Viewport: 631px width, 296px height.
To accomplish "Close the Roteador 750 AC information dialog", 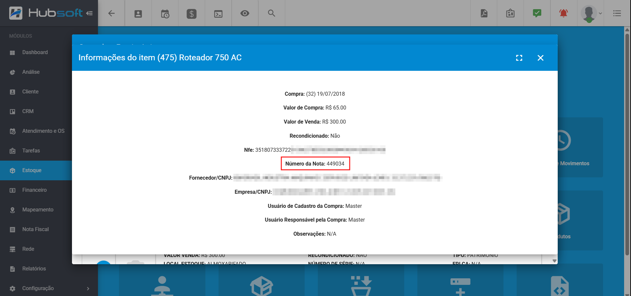I will pos(540,58).
